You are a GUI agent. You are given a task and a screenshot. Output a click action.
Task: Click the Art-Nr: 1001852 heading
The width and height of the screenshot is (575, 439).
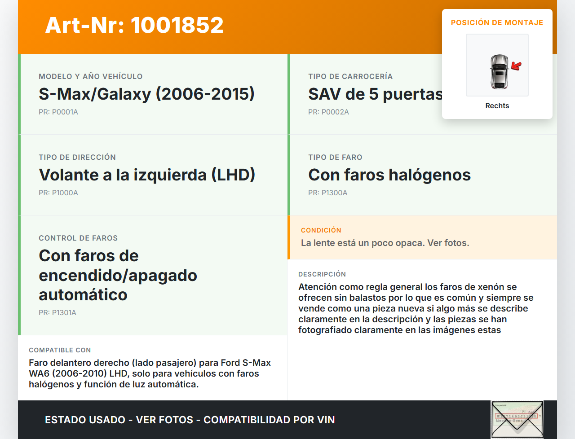tap(134, 25)
